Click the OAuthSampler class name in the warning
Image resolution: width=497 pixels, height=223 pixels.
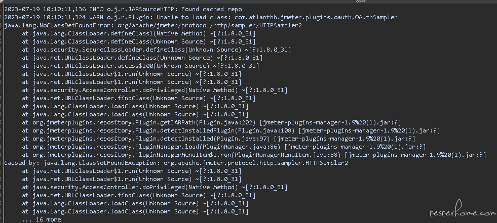tap(376, 17)
